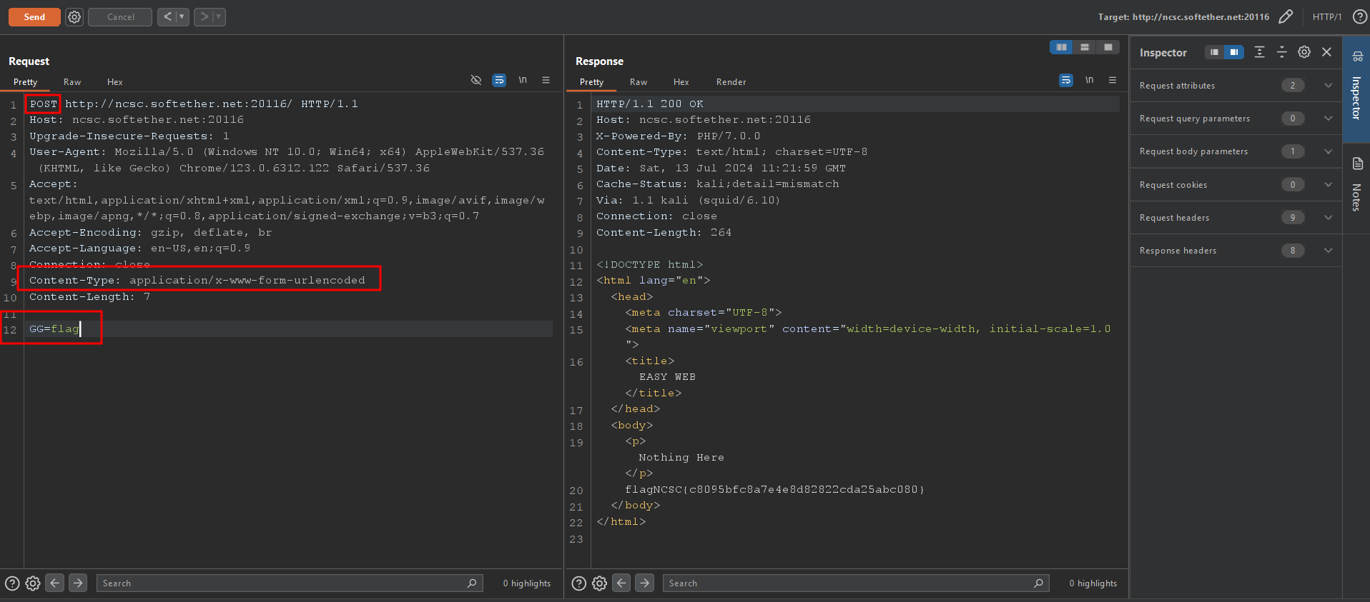Open the Repeater settings gear icon
The width and height of the screenshot is (1370, 602).
click(74, 17)
